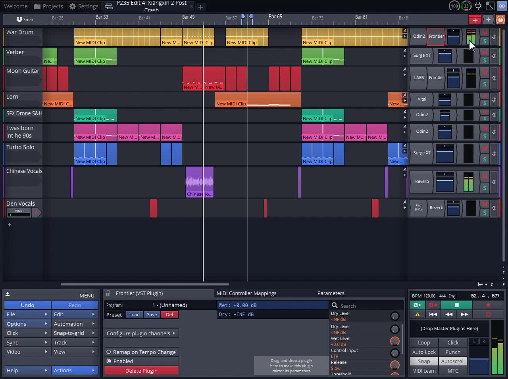
Task: Adjust the master volume fader
Action: (x=479, y=359)
